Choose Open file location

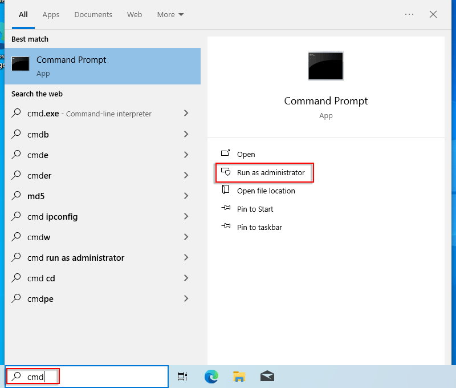266,191
